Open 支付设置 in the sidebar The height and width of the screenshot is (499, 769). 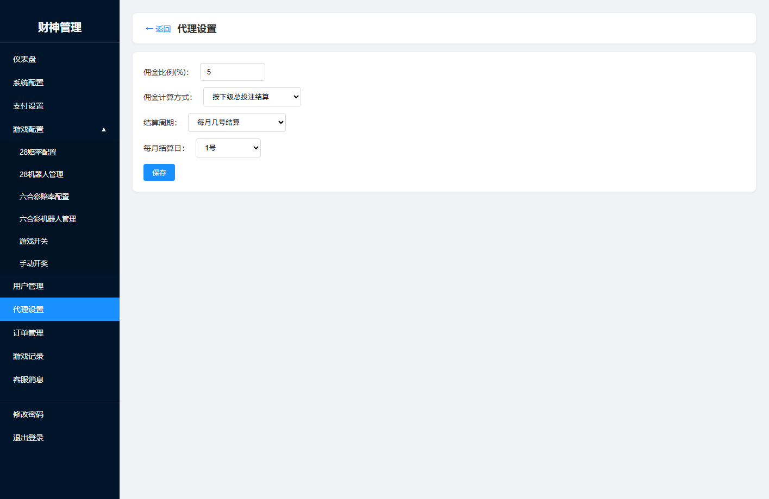point(60,106)
